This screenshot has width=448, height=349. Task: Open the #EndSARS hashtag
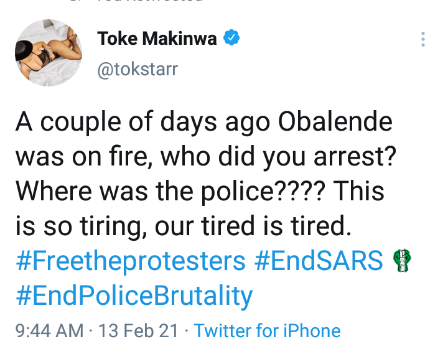click(x=319, y=260)
